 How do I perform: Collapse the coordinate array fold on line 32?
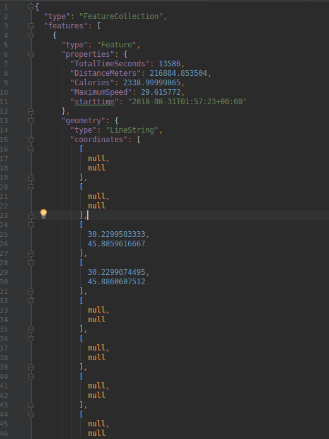click(32, 301)
